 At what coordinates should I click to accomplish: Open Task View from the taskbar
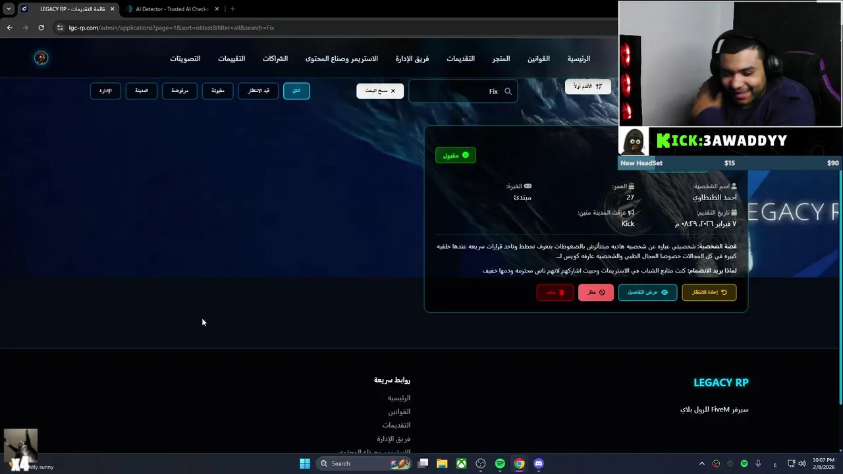[x=423, y=463]
